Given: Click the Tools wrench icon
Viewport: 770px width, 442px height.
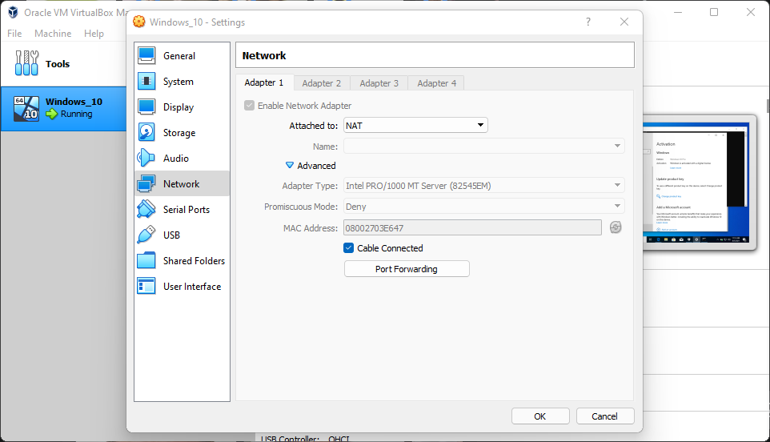Looking at the screenshot, I should [26, 63].
